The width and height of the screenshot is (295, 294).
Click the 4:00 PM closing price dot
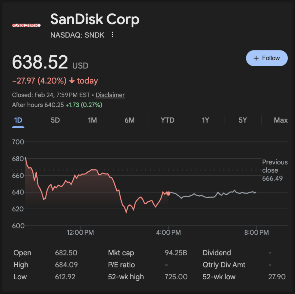[x=168, y=193]
